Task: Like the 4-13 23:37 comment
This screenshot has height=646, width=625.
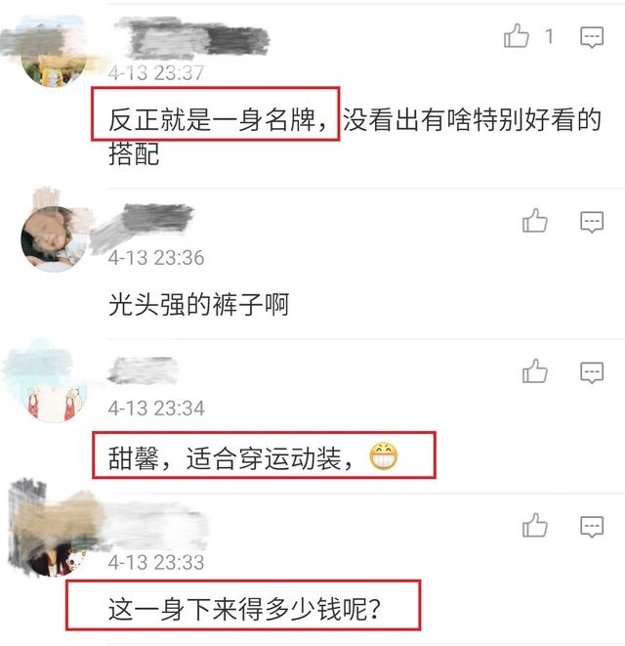Action: click(x=517, y=36)
